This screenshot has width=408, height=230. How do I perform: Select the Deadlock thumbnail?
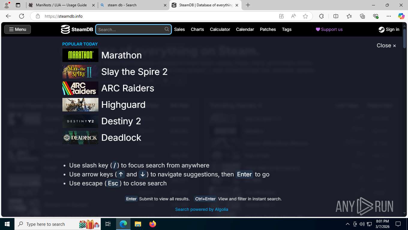tap(80, 137)
